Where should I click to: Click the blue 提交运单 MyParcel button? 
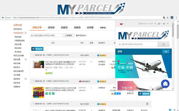[37, 49]
